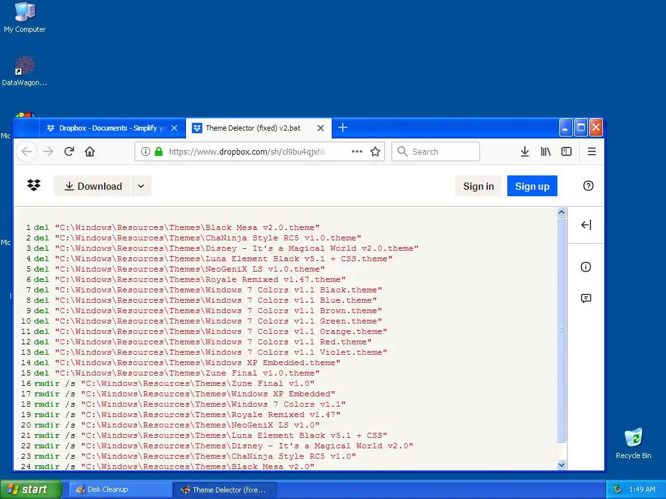666x499 pixels.
Task: Switch to Dropbox - Documents tab
Action: 112,128
